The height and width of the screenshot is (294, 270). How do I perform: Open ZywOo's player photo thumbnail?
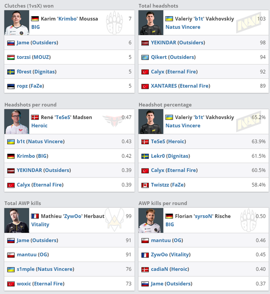click(x=17, y=220)
